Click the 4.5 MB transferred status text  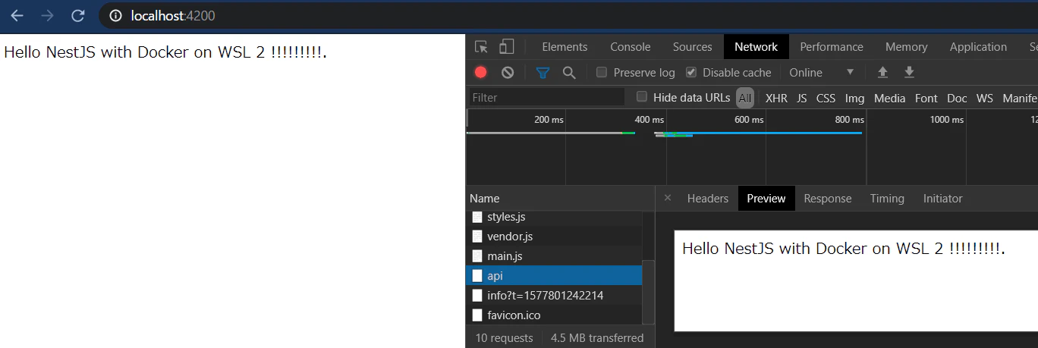(597, 338)
